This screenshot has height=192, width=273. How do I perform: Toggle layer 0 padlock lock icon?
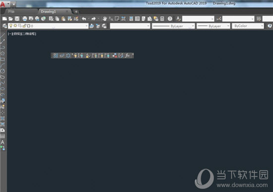(x=24, y=26)
